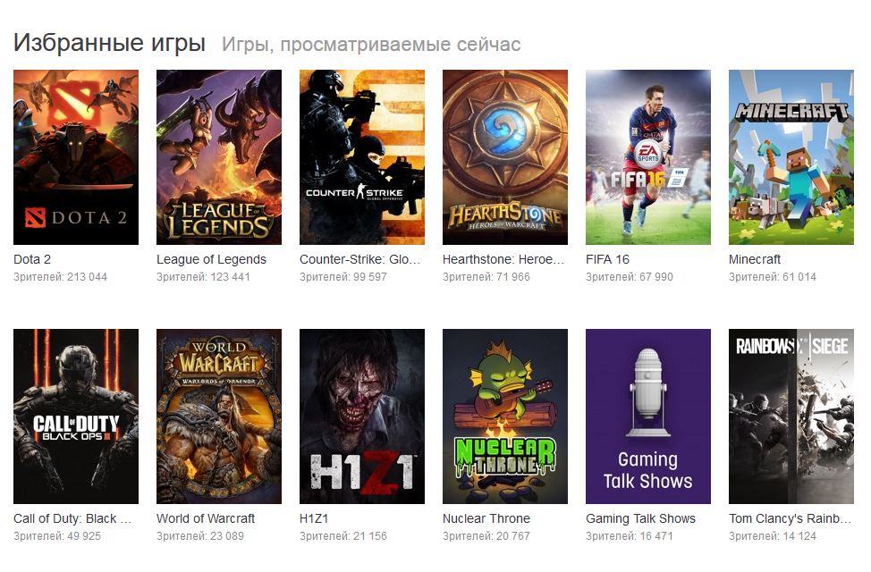Choose the FIFA 16 cover art
The height and width of the screenshot is (572, 871).
tap(648, 157)
